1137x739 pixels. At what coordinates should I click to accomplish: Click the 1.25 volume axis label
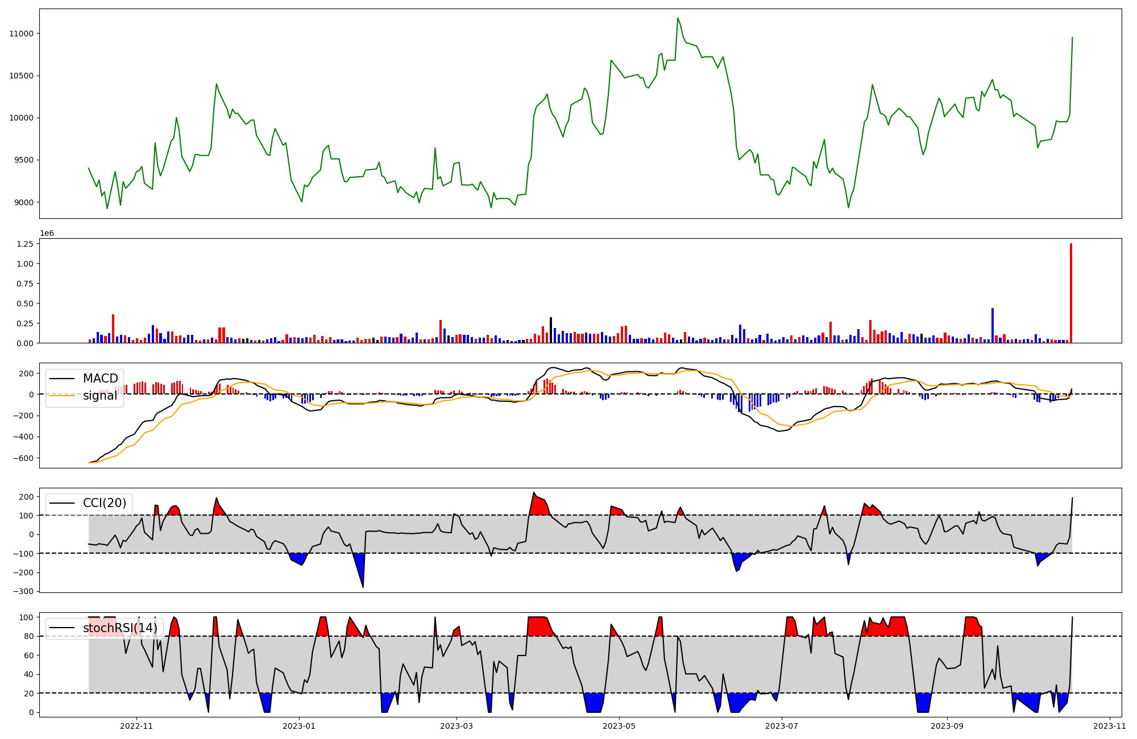pos(26,244)
